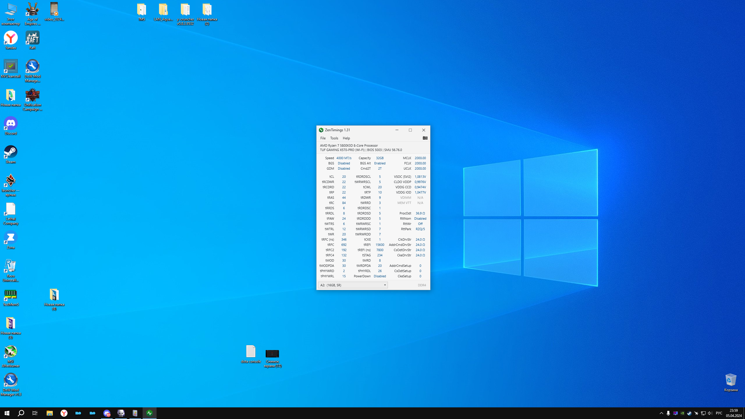Open the Windows Start button
The width and height of the screenshot is (745, 419).
point(7,413)
